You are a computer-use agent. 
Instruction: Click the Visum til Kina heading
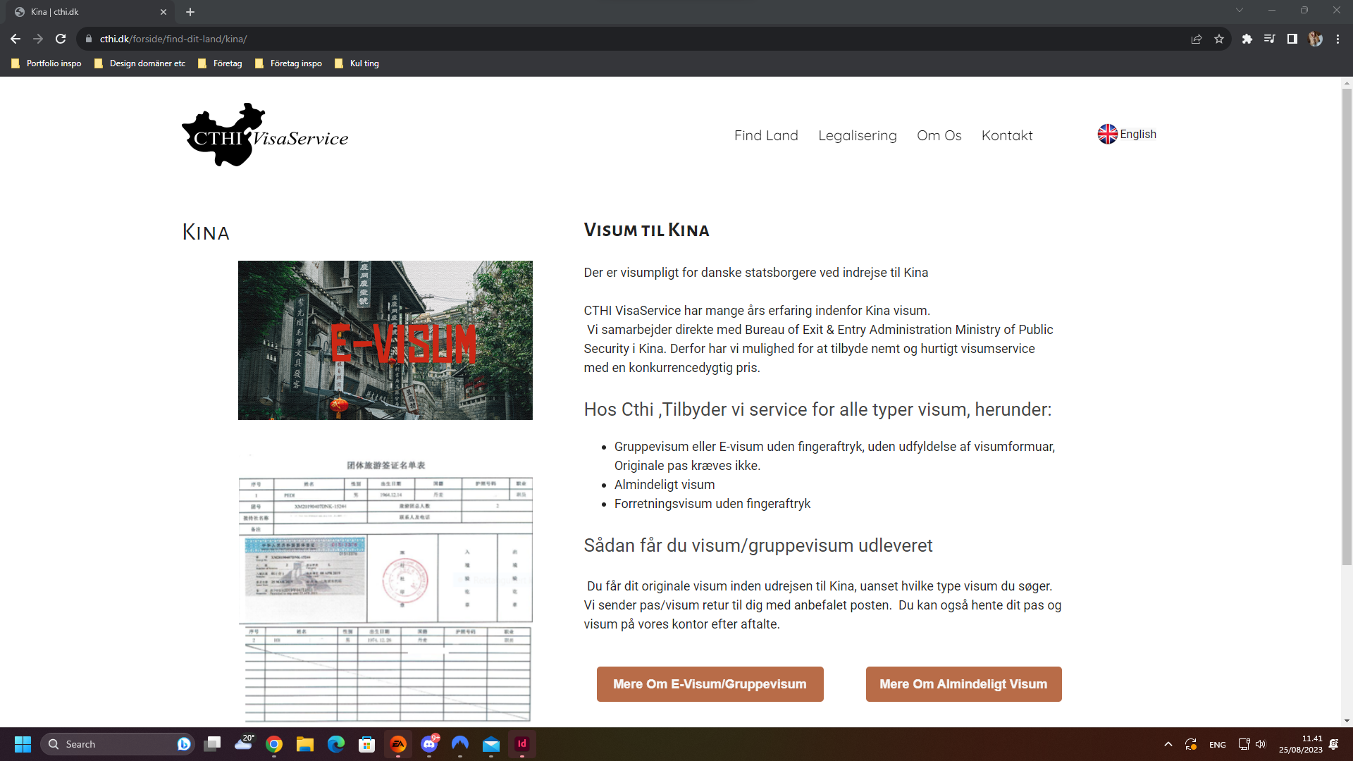(646, 230)
